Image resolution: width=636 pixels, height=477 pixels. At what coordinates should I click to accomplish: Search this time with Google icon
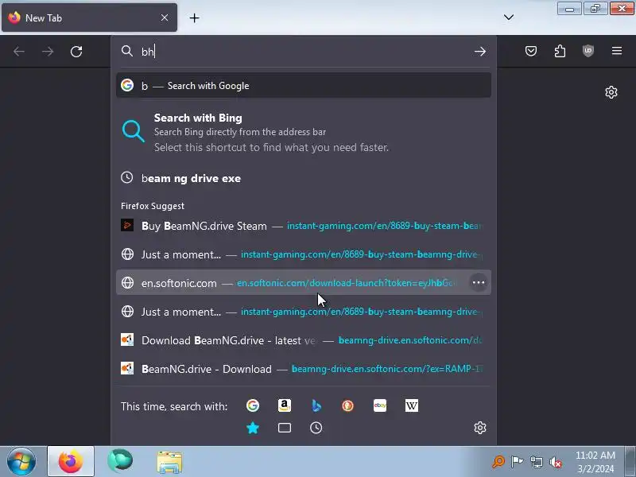tap(253, 405)
